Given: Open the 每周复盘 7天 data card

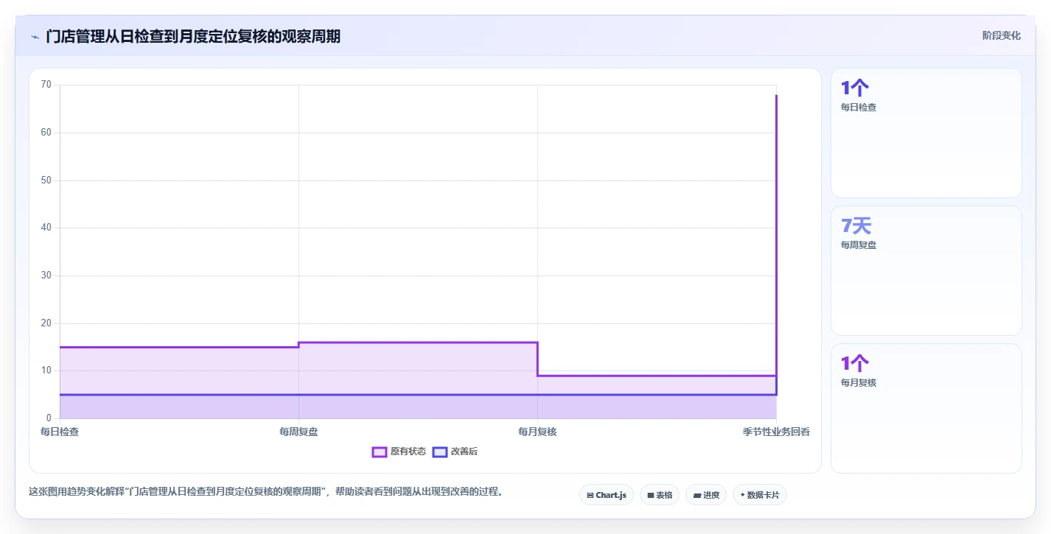Looking at the screenshot, I should [x=926, y=270].
